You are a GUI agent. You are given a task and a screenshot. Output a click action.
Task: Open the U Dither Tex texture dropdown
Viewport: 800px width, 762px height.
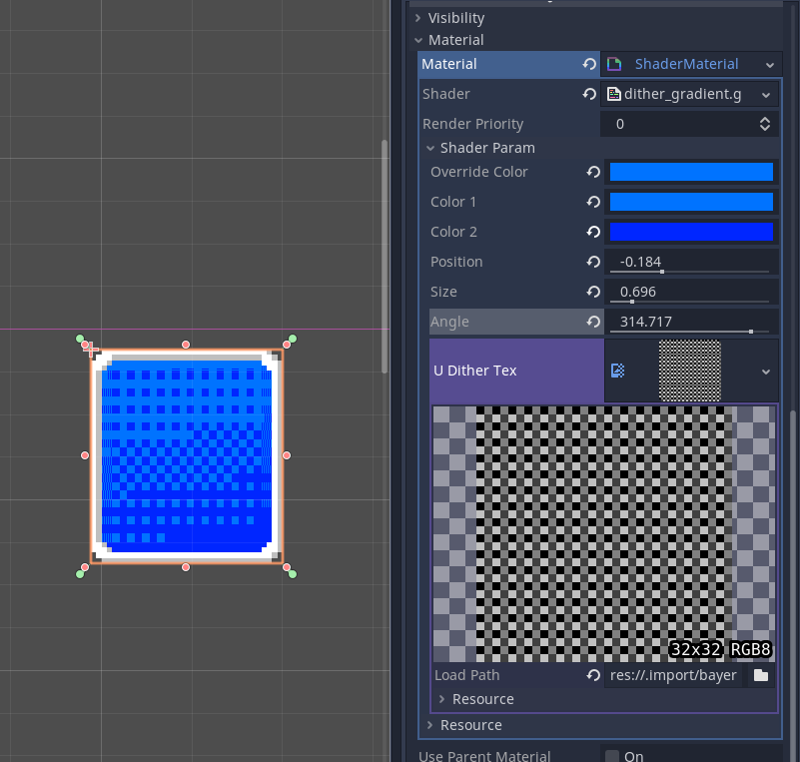click(x=765, y=371)
